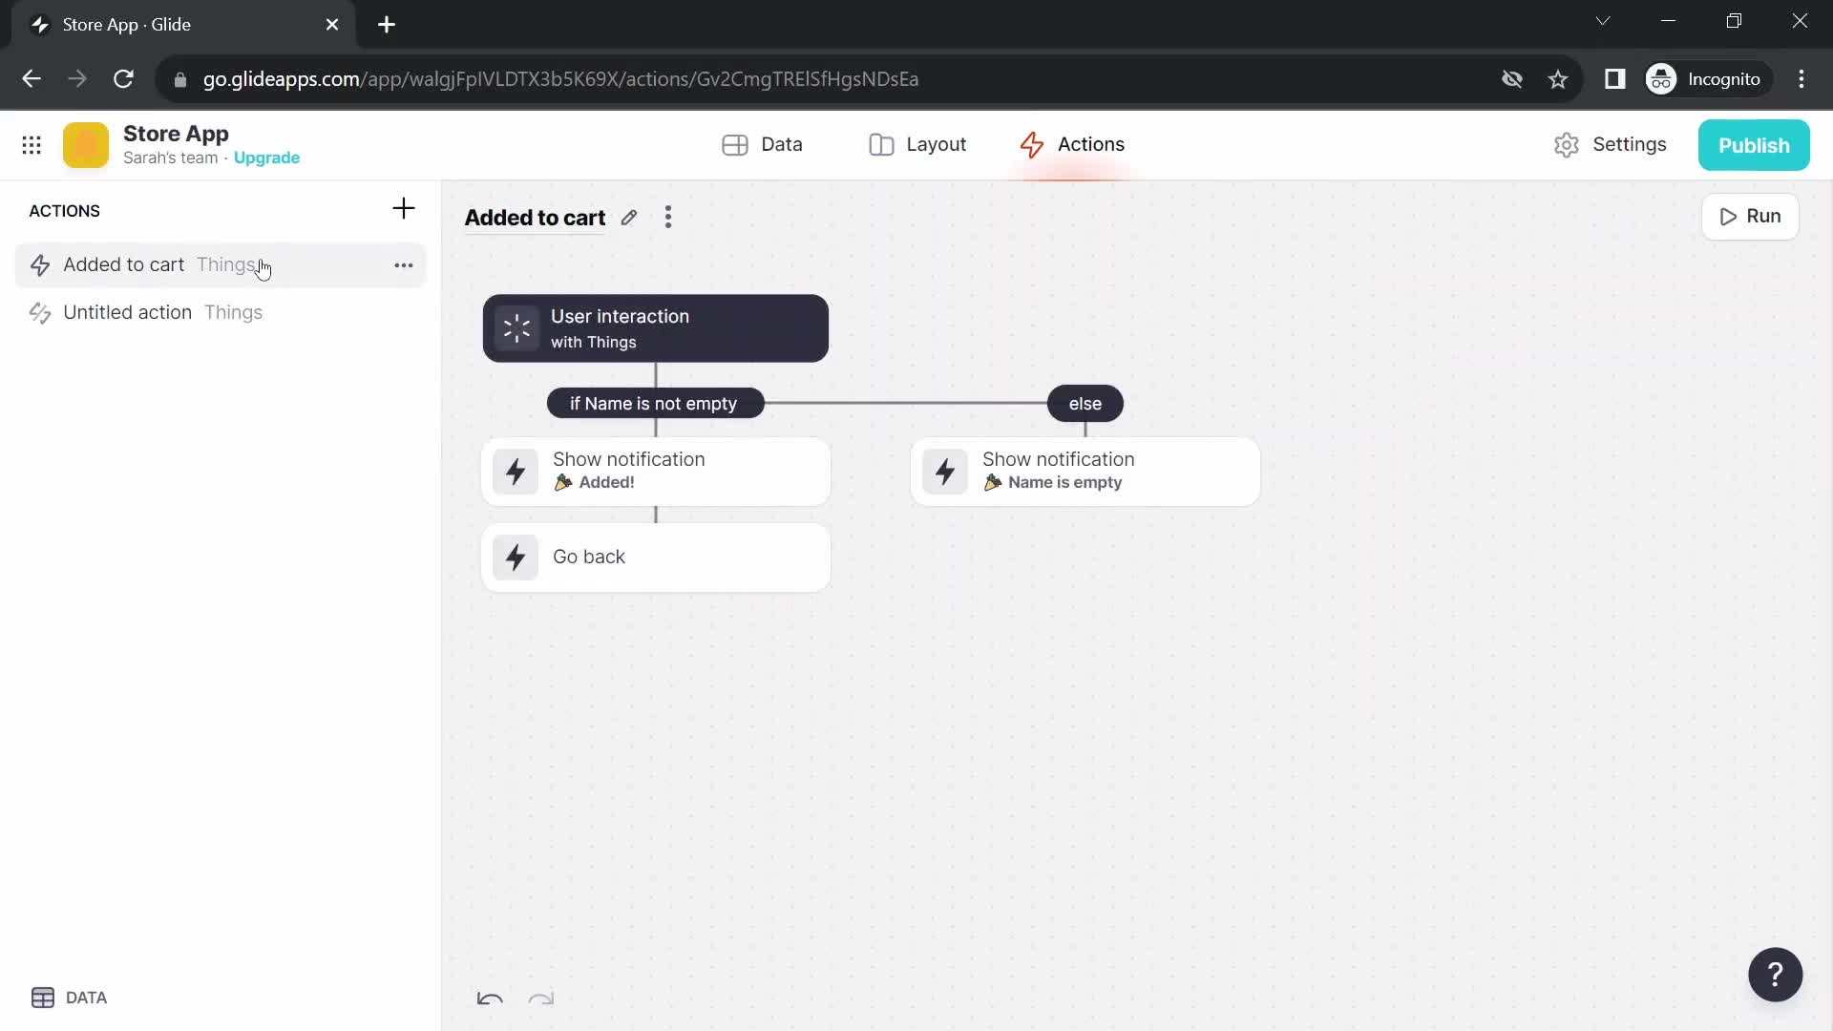1833x1031 pixels.
Task: Click the add new action plus button
Action: click(x=404, y=209)
